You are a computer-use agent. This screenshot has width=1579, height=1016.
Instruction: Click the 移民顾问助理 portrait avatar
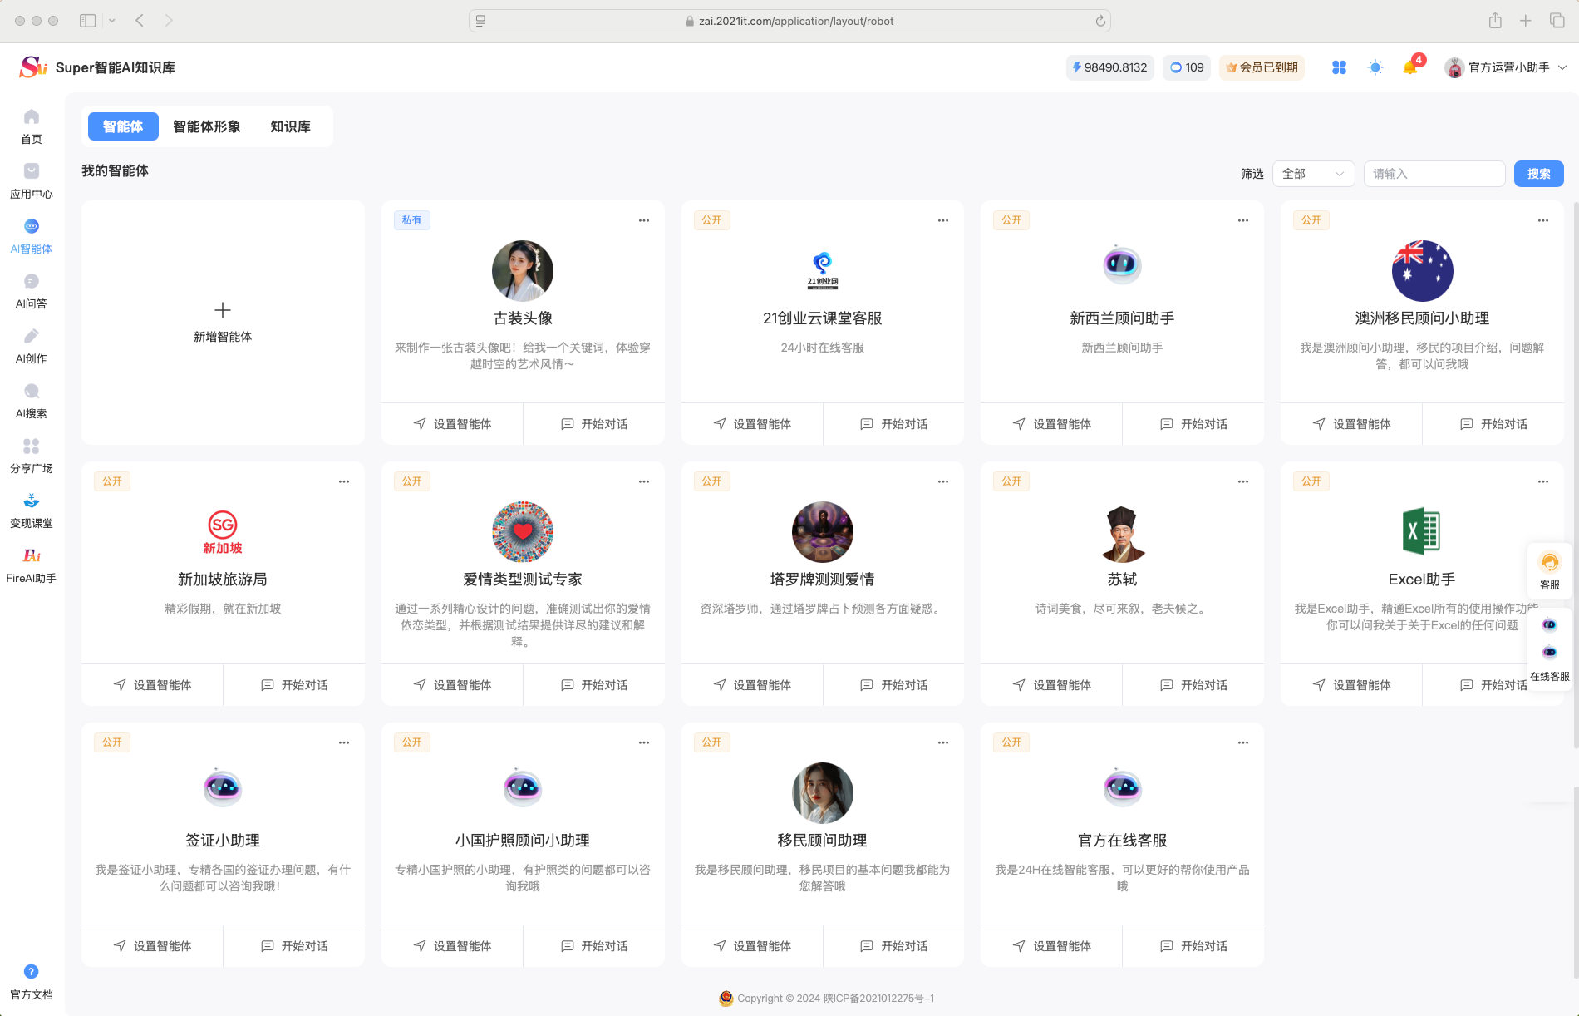(823, 793)
